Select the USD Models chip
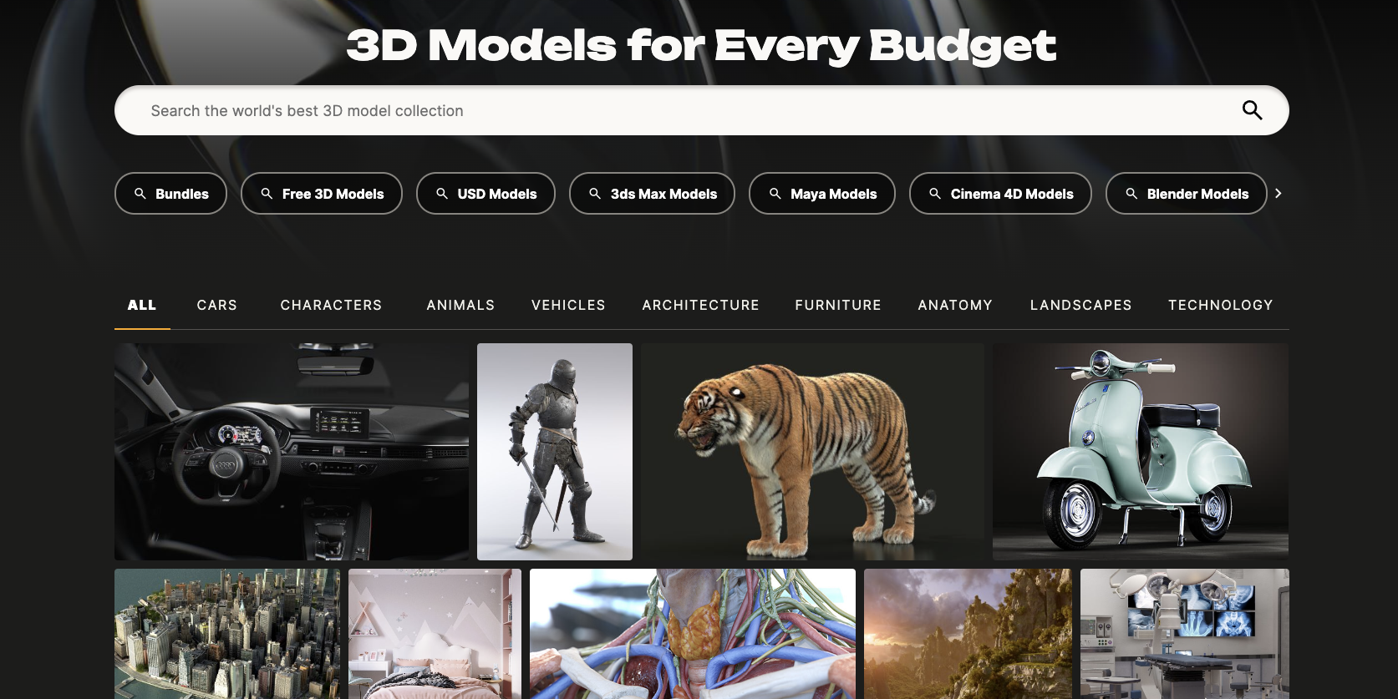 click(x=485, y=194)
